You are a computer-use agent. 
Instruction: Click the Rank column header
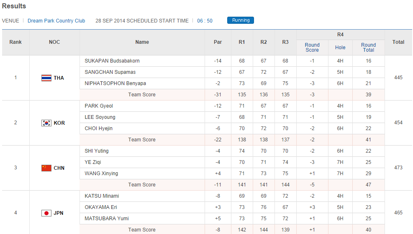pos(15,42)
